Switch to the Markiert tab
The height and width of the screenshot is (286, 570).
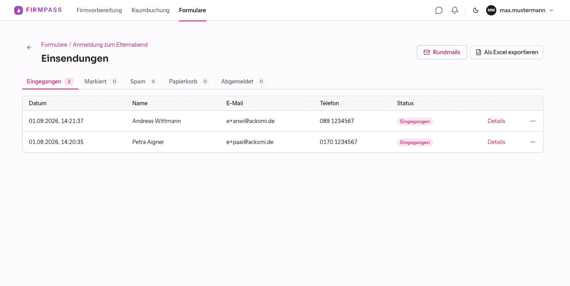click(x=101, y=81)
